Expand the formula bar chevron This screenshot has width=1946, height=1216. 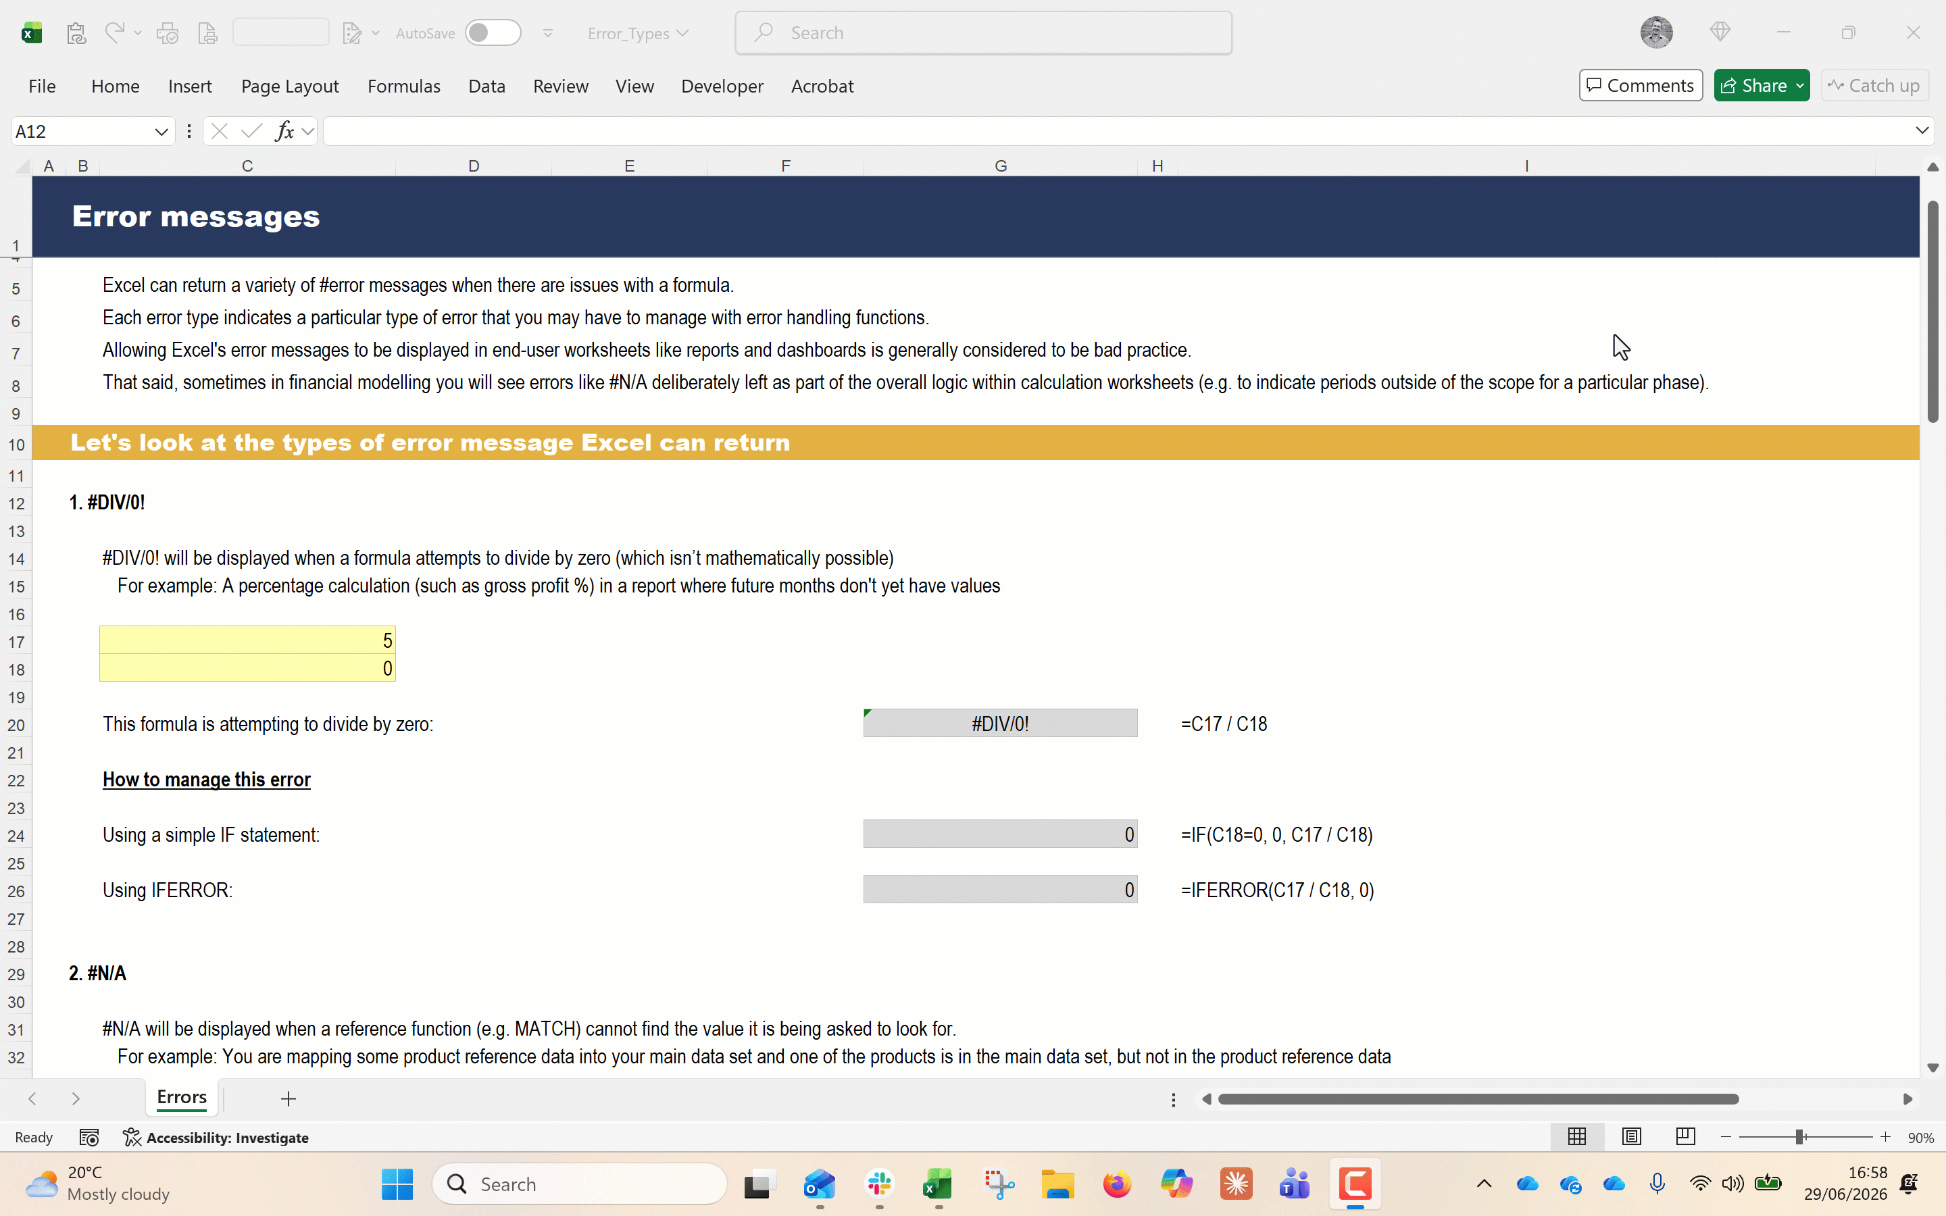1922,130
